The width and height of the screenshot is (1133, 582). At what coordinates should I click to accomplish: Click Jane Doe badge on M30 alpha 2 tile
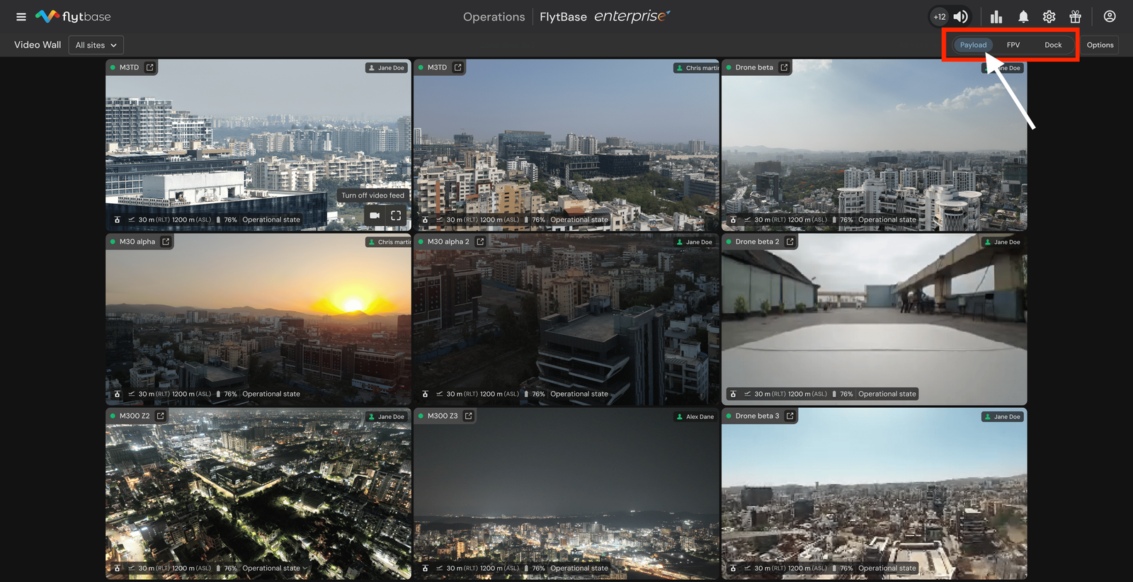tap(694, 242)
